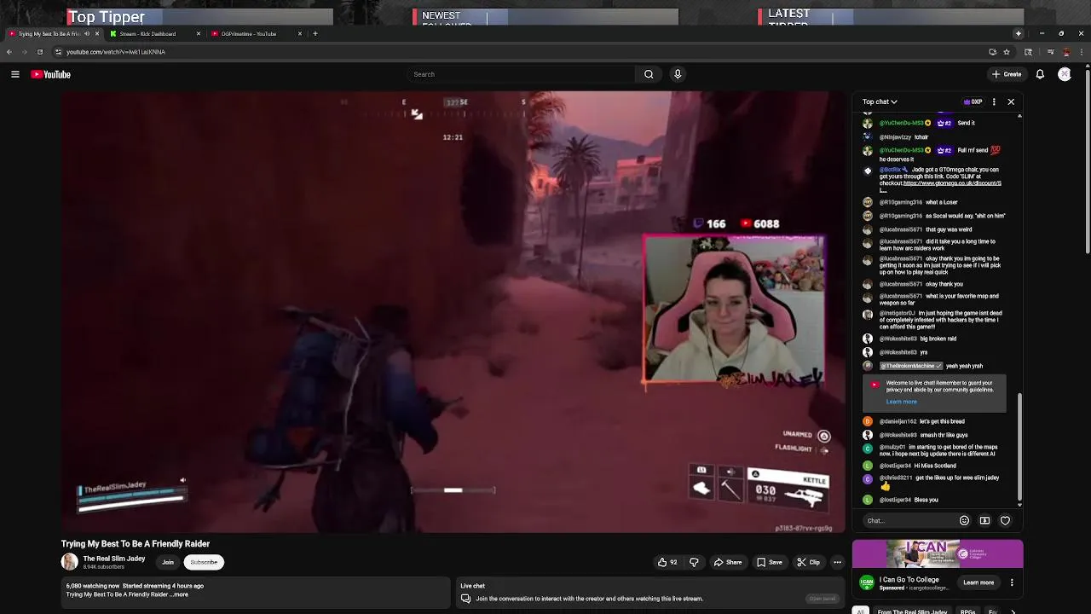Join The Real Slim Jadey channel
The image size is (1091, 614).
click(168, 562)
